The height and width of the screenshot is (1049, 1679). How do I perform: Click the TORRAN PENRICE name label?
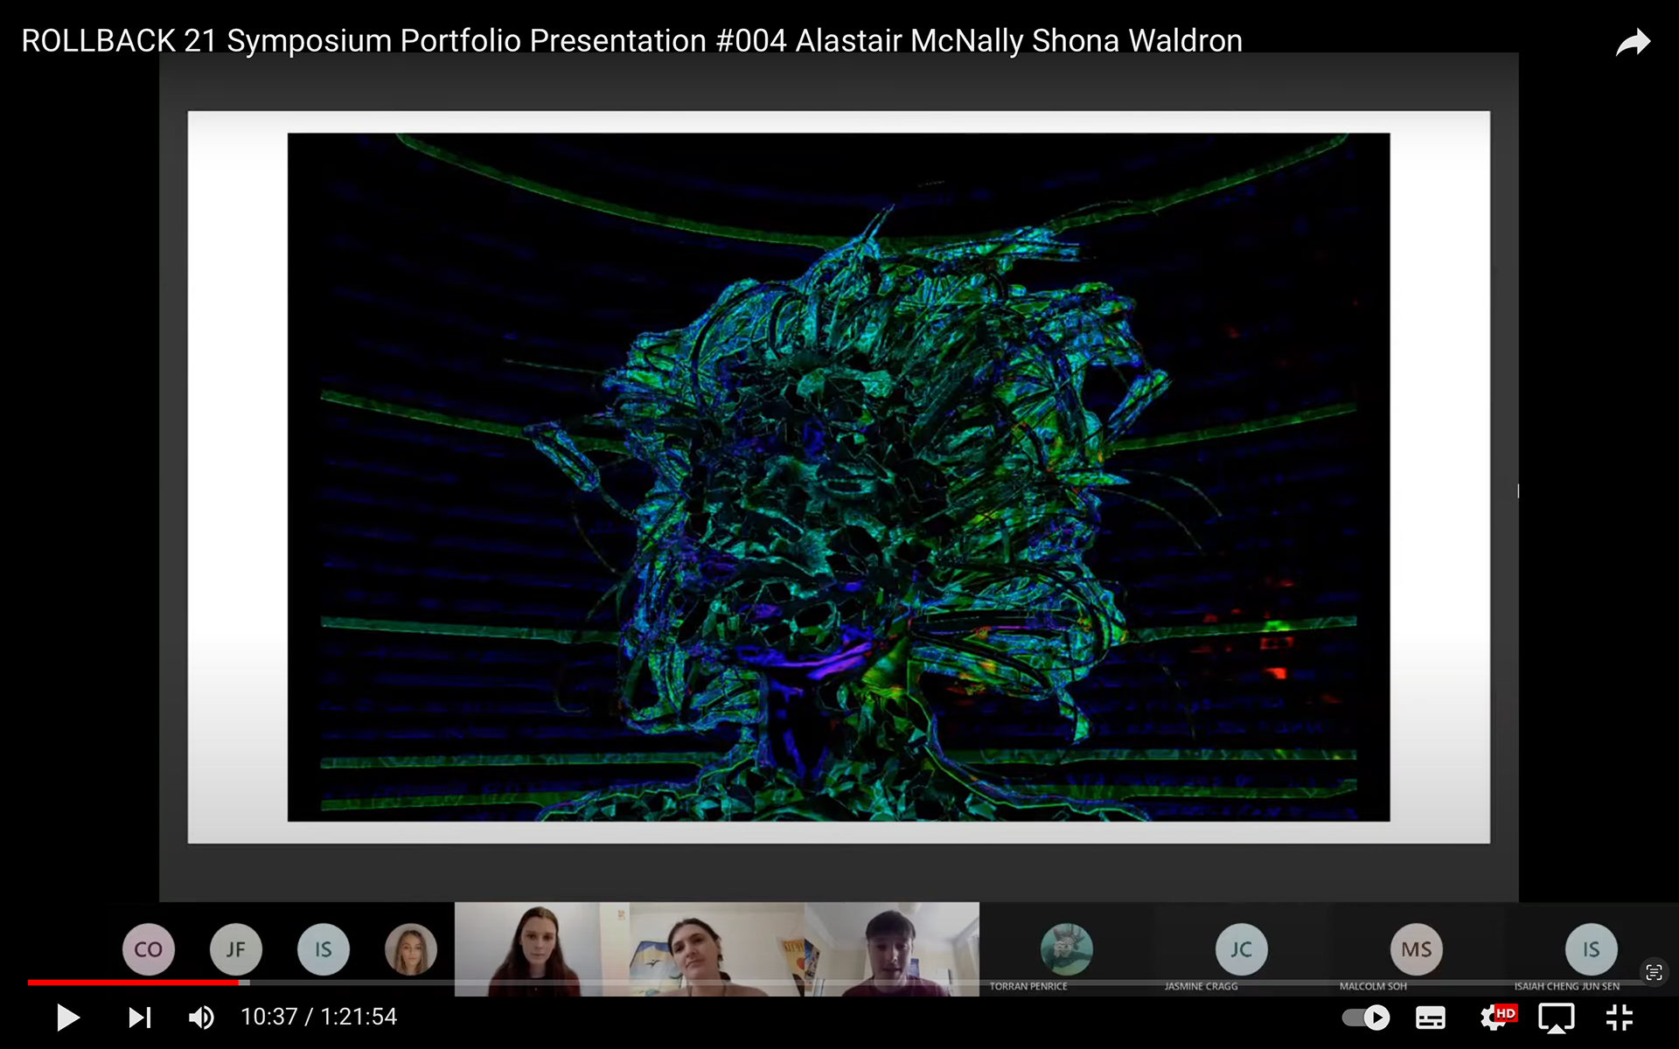point(1028,986)
